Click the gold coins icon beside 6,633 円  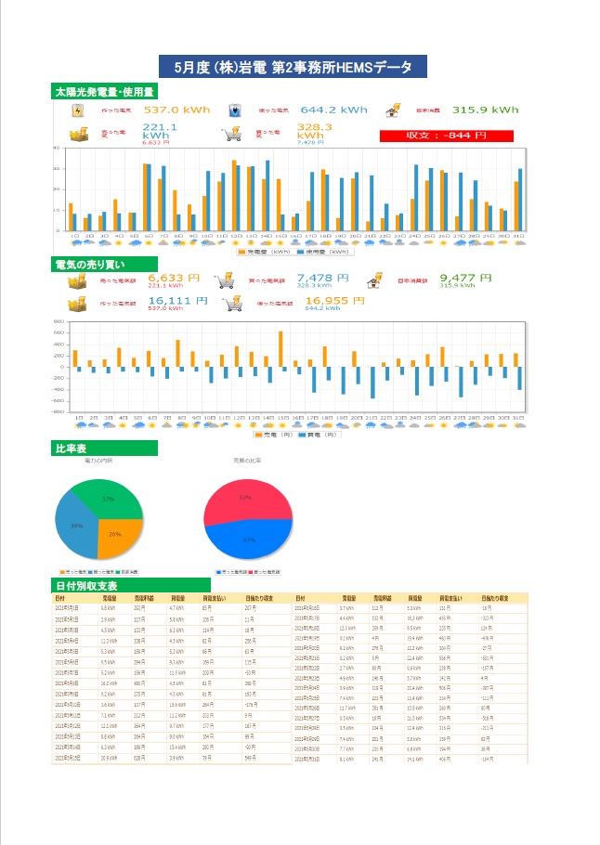coord(77,280)
